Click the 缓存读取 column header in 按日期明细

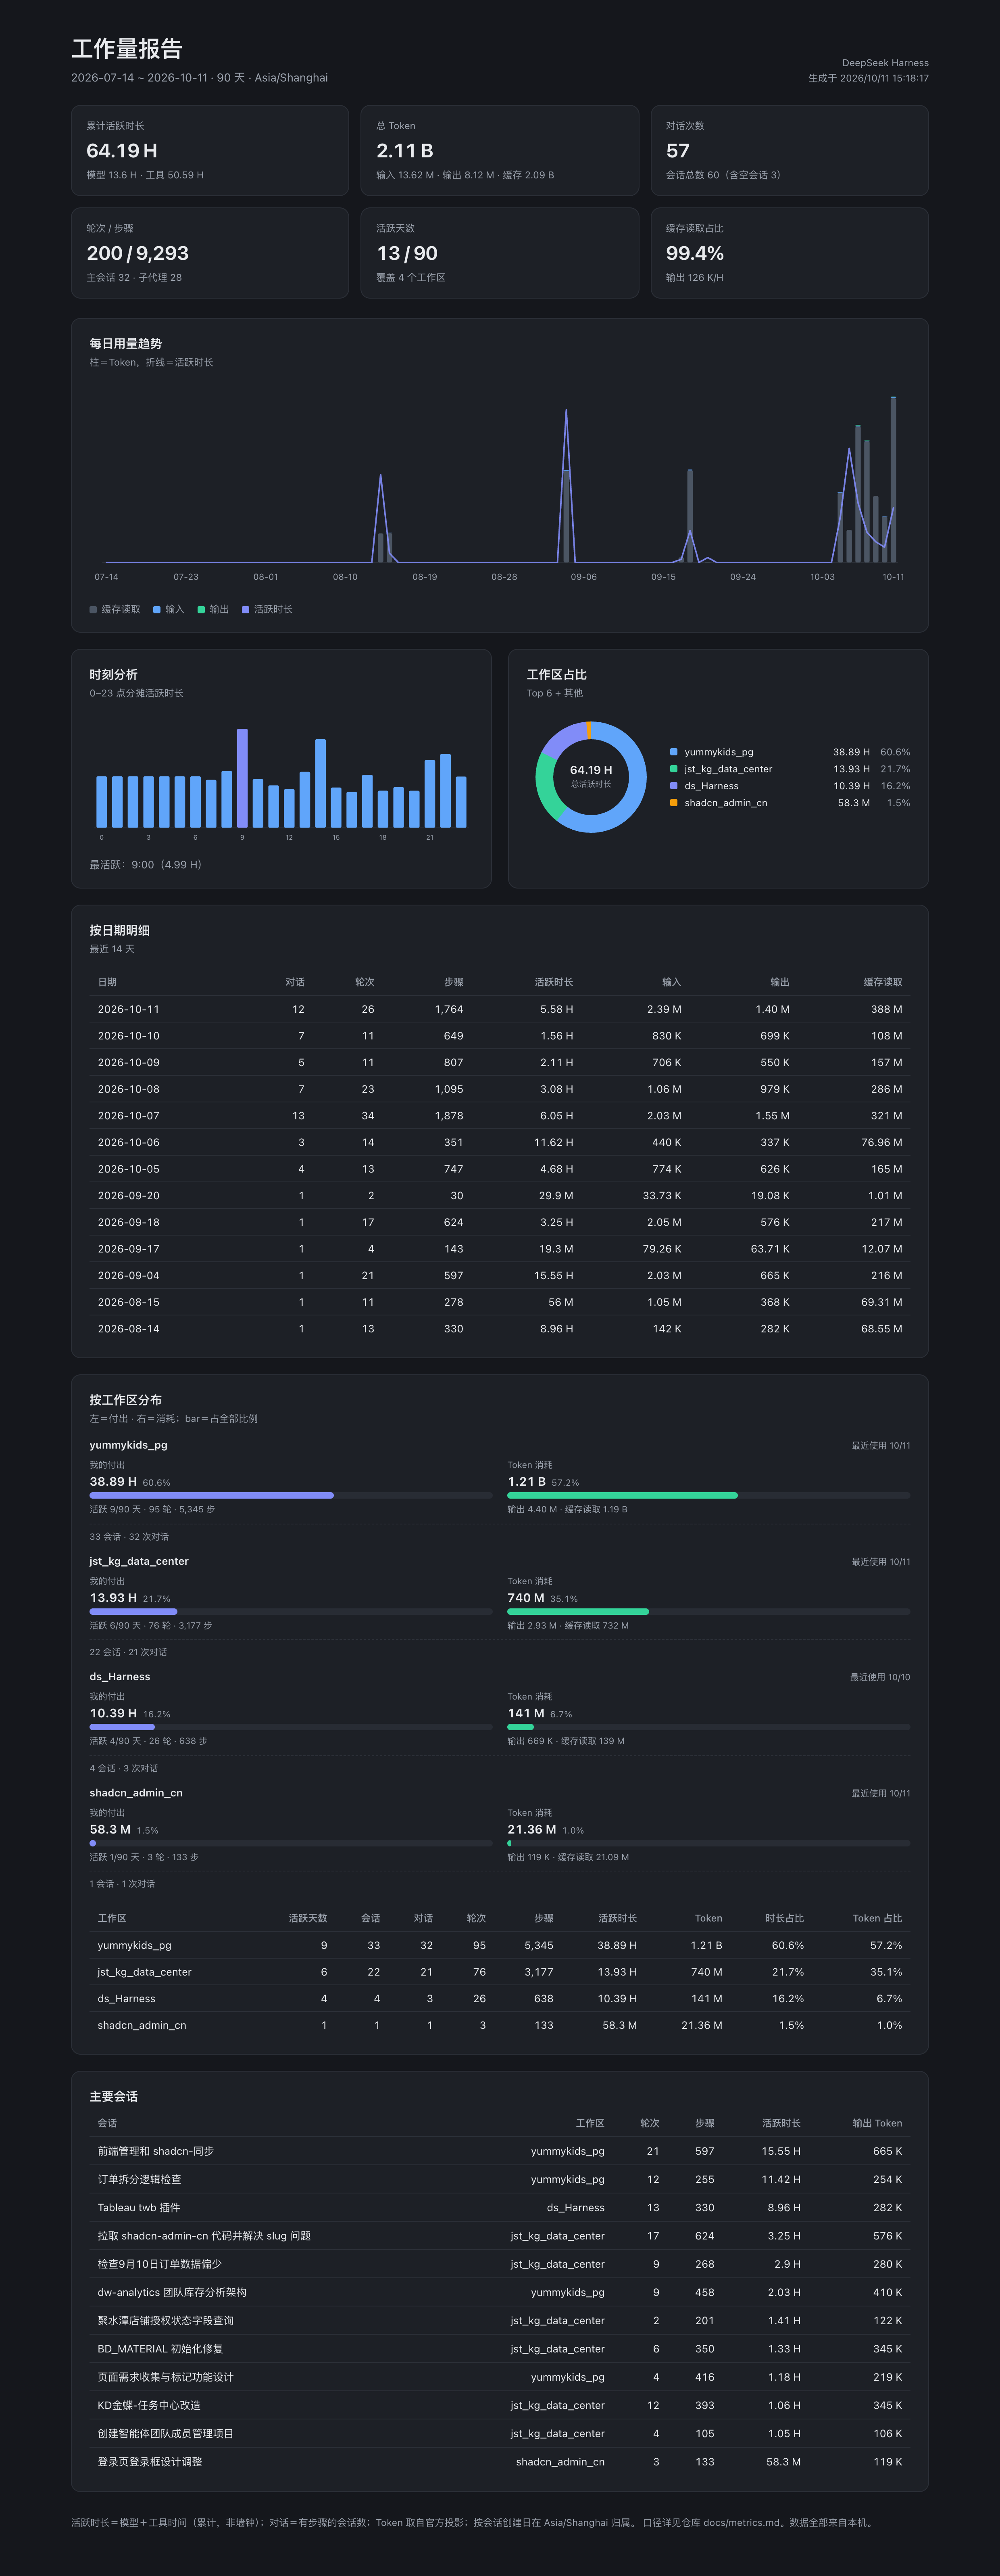click(x=883, y=982)
